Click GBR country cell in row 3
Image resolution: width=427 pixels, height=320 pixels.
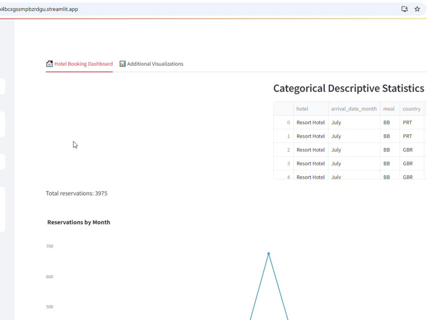click(x=412, y=163)
